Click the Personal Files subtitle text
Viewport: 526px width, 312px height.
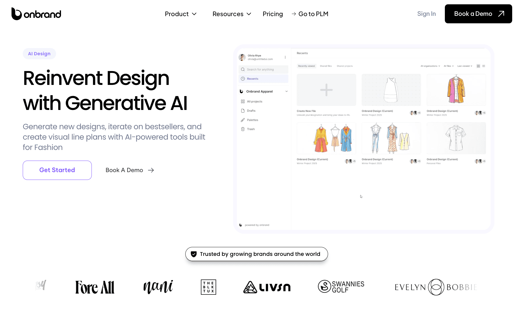click(434, 163)
